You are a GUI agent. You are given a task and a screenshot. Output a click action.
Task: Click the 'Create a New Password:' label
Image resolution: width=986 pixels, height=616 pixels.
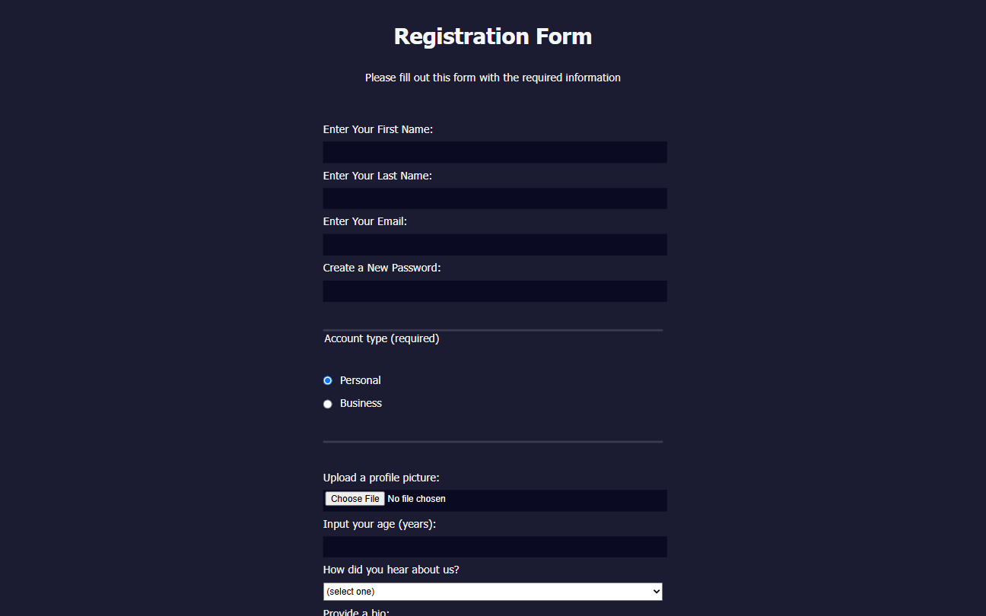point(381,268)
